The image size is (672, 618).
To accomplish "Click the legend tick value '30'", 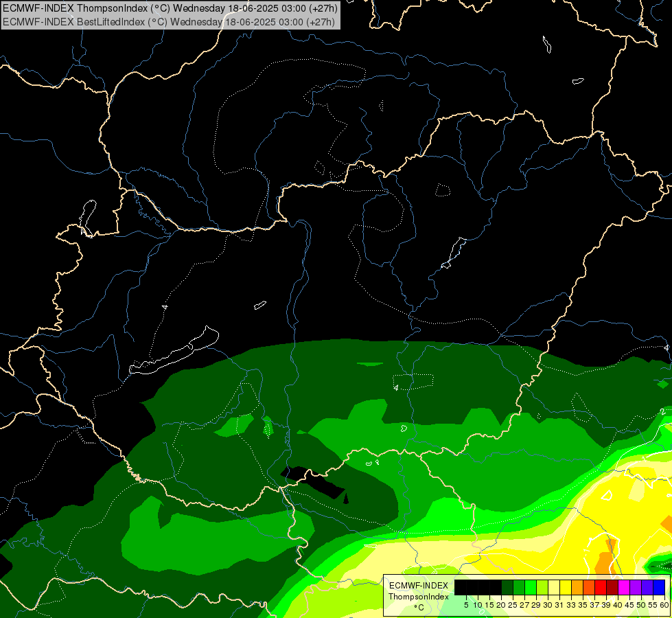I will [547, 605].
